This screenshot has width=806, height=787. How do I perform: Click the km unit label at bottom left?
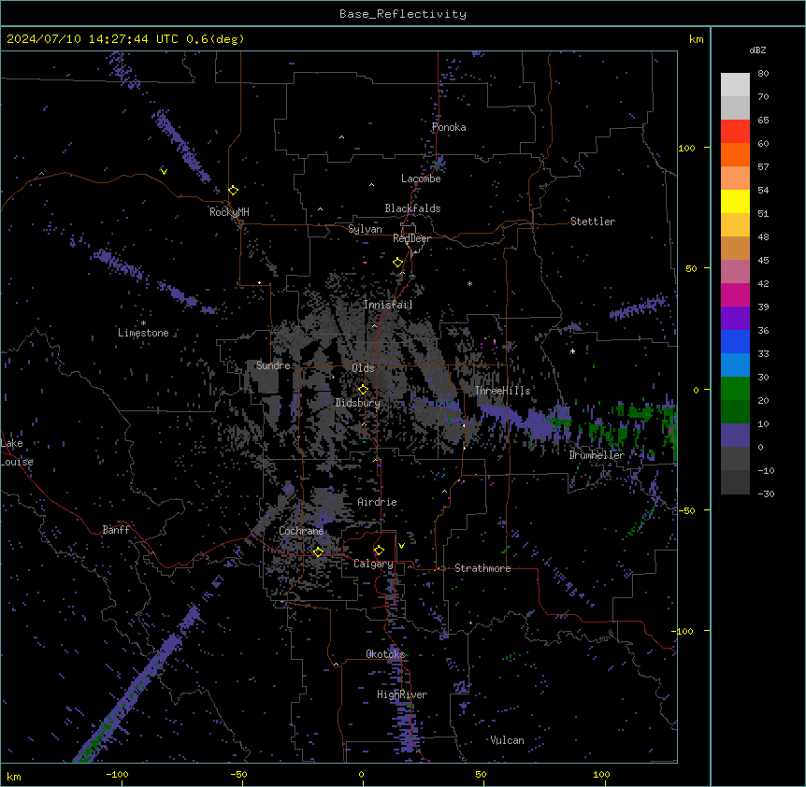(14, 777)
